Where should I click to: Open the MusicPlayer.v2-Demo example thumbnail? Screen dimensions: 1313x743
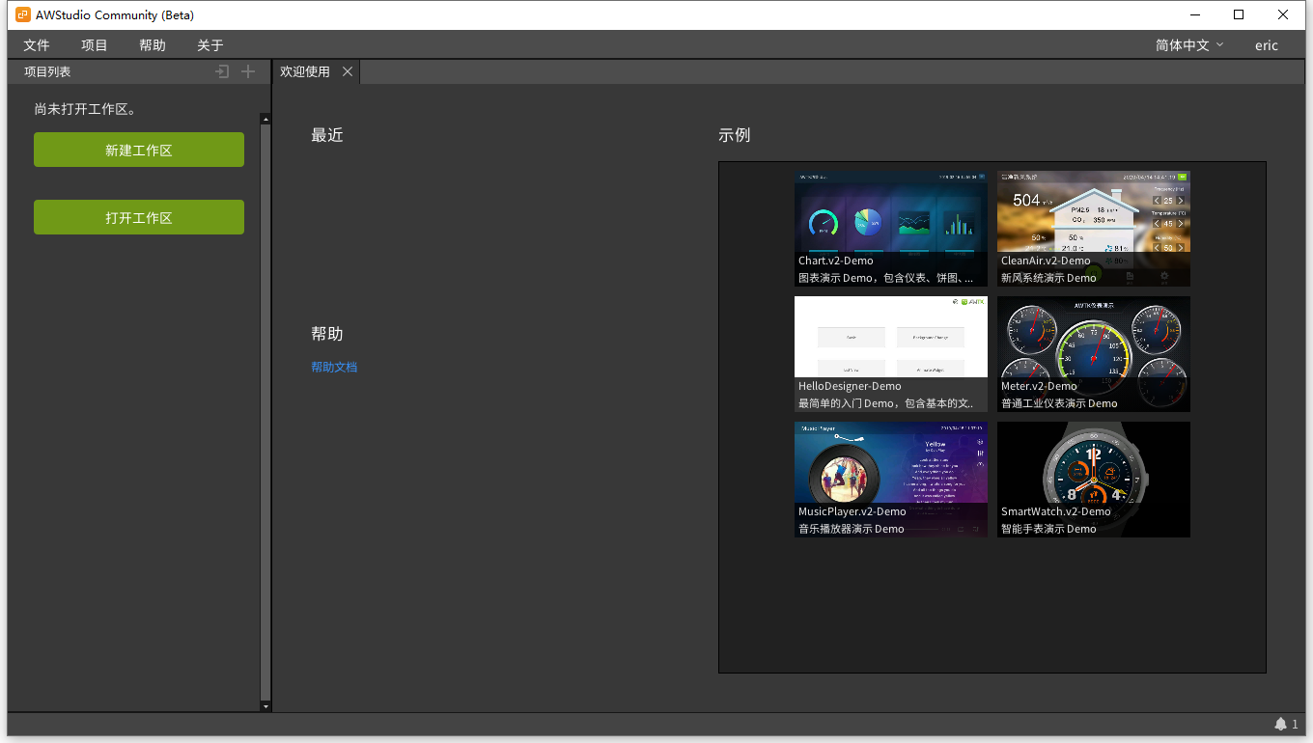click(x=891, y=480)
